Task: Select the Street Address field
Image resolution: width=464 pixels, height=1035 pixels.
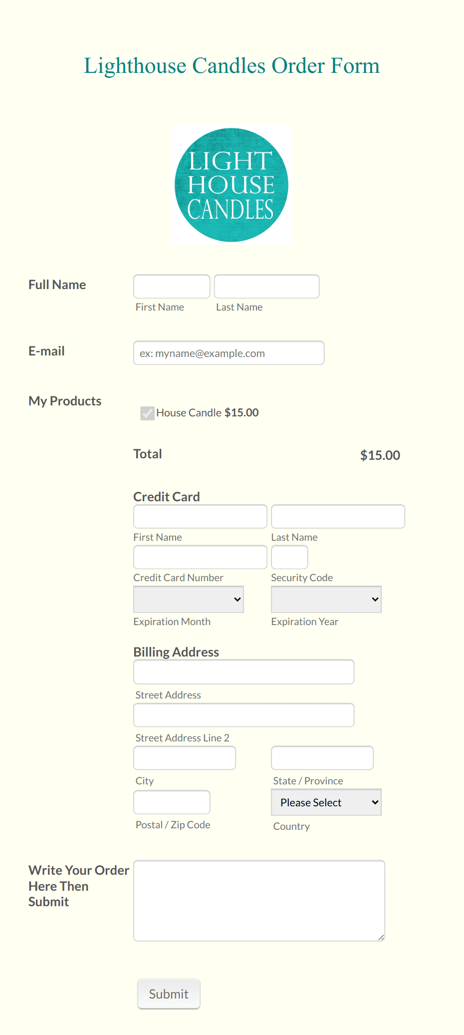Action: pos(243,672)
